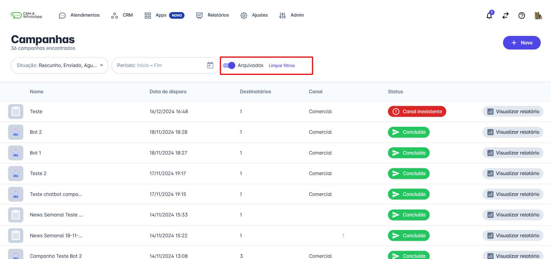Open the Apps menu
This screenshot has height=259, width=551.
click(x=161, y=15)
